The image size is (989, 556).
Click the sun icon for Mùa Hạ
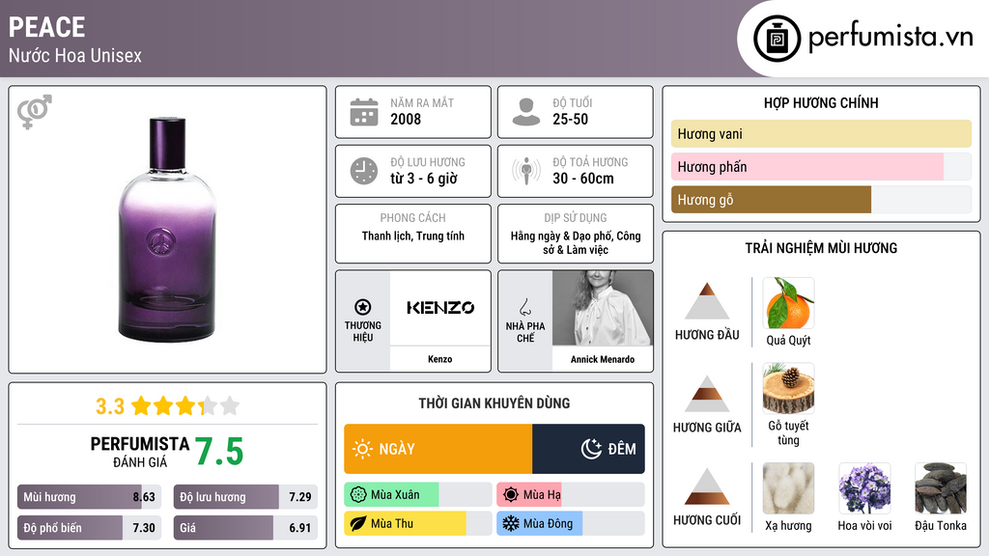click(511, 495)
